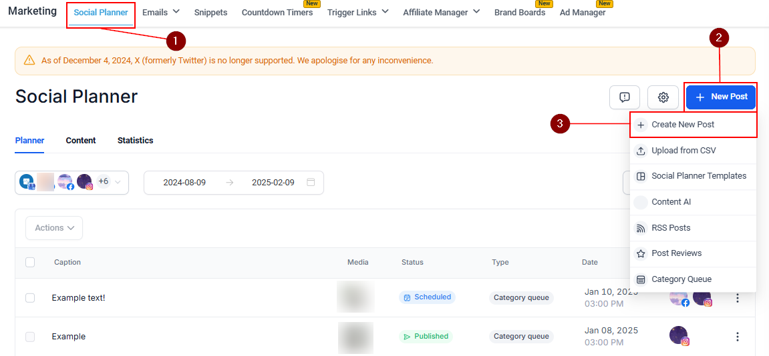Click the Post Reviews star icon
Screen dimensions: 769x356
point(641,253)
